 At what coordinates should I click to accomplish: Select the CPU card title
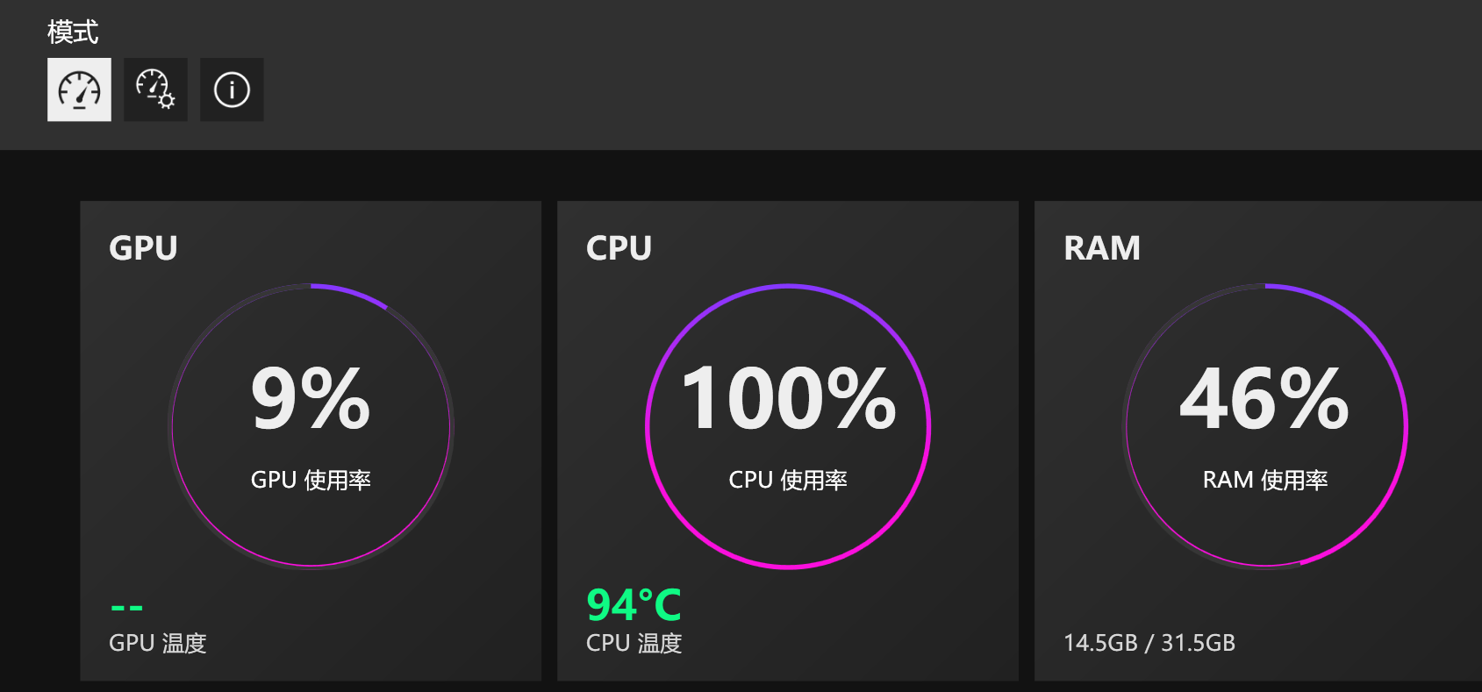619,248
